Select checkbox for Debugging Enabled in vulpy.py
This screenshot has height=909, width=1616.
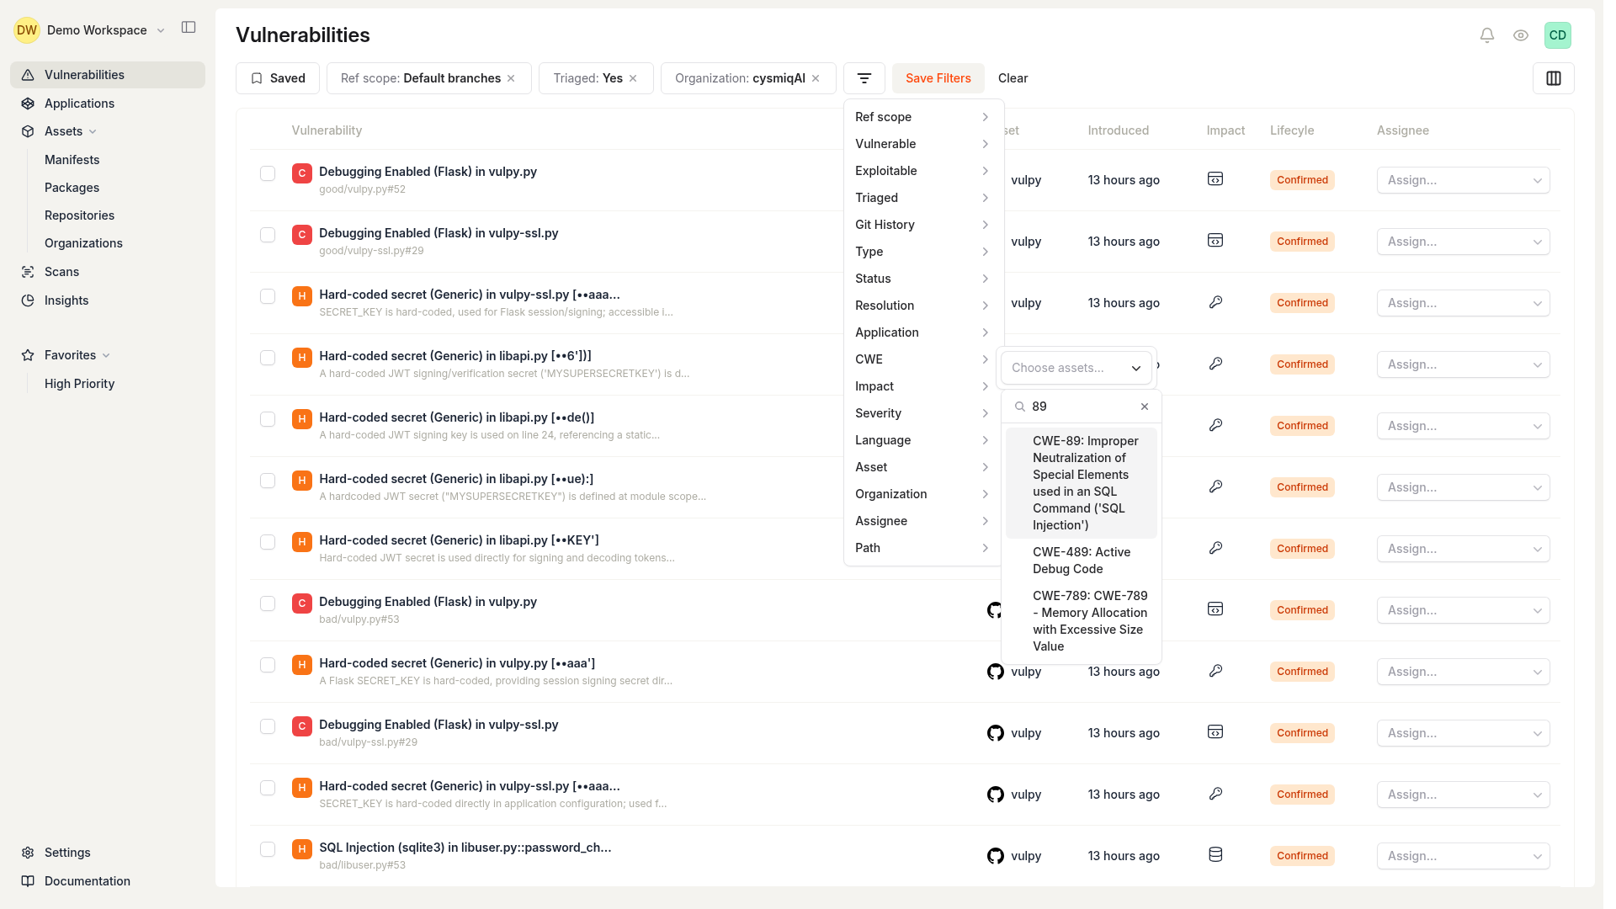coord(267,173)
